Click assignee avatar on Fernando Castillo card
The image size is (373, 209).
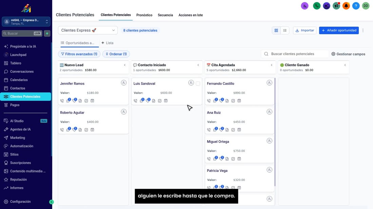[x=269, y=83]
